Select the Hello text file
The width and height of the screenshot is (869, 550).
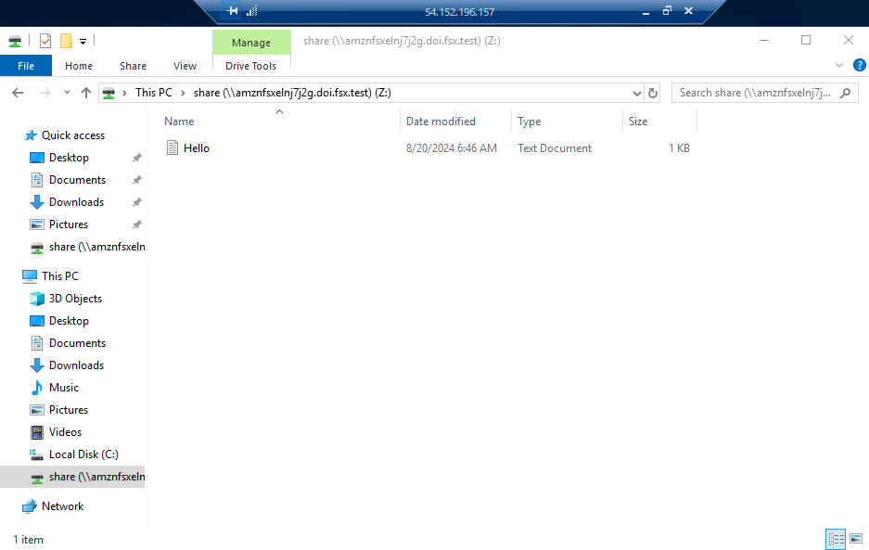coord(197,148)
